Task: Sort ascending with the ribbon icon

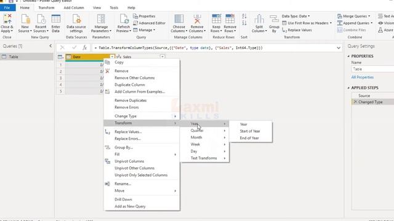Action: click(244, 17)
